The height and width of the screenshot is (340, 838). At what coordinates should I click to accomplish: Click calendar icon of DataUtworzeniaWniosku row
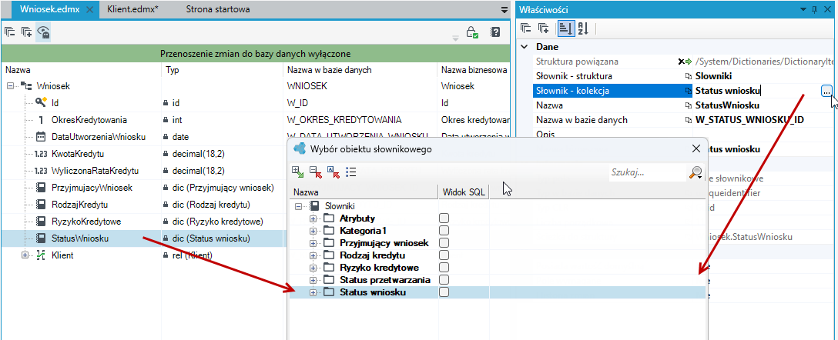[41, 136]
